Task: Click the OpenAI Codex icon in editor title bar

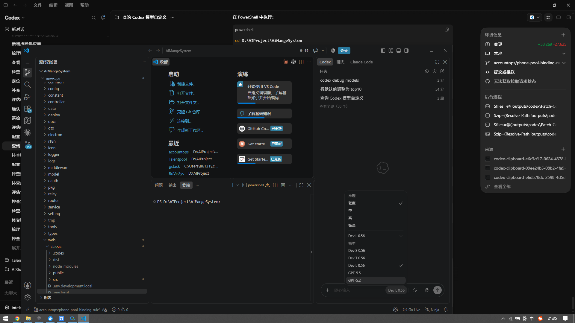Action: pos(293,62)
